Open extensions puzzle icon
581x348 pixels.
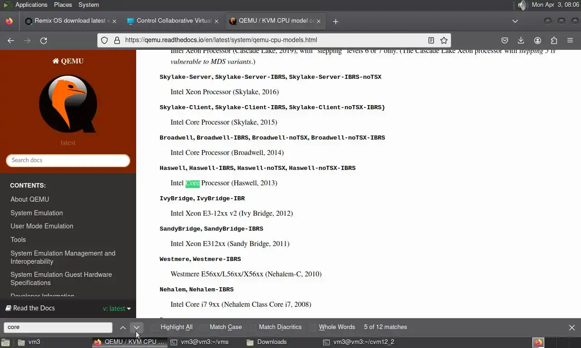(554, 40)
